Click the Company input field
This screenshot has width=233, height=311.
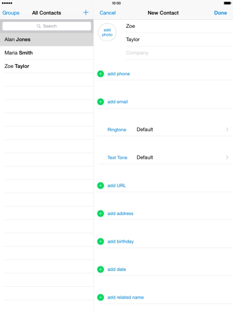(179, 53)
